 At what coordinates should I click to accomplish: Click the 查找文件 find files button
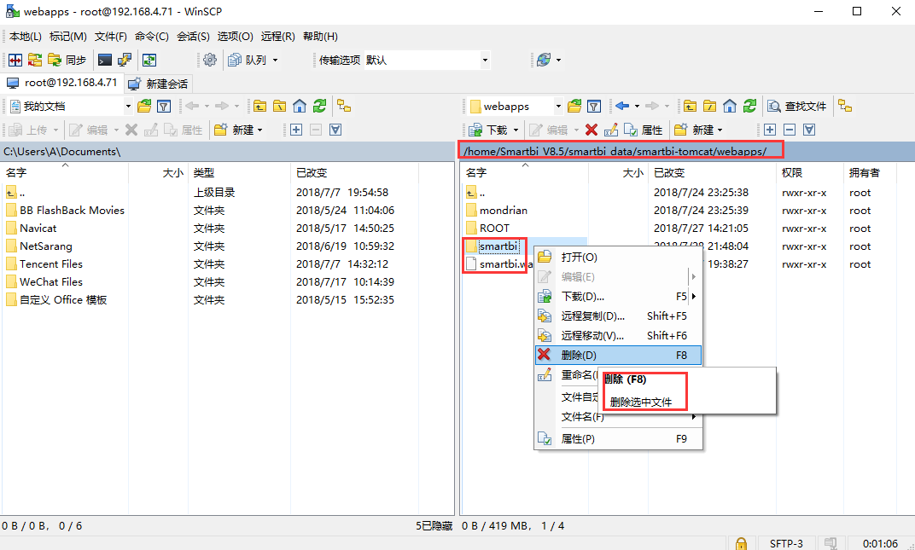point(797,106)
